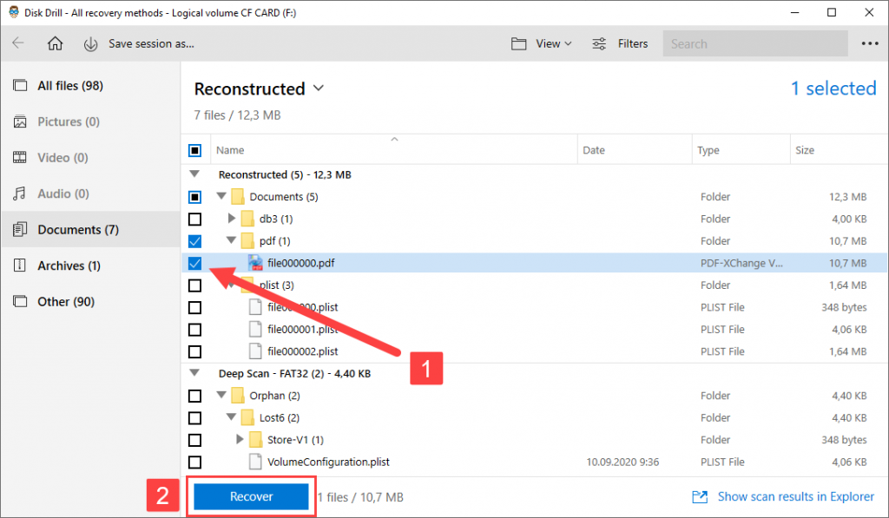Click the back navigation arrow

(19, 43)
